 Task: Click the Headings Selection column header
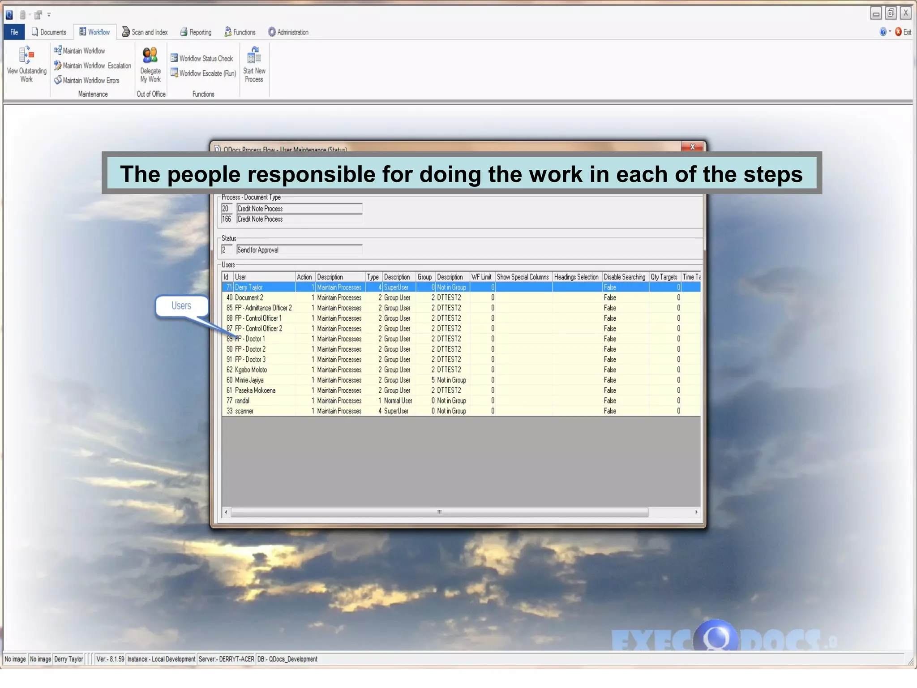[577, 277]
